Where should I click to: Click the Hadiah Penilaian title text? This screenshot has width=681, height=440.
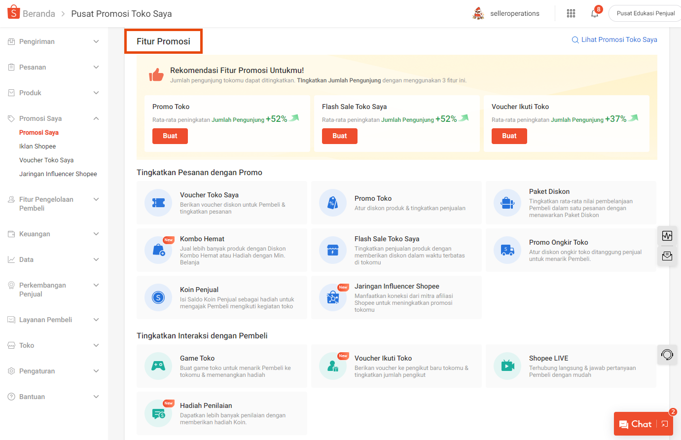click(206, 406)
